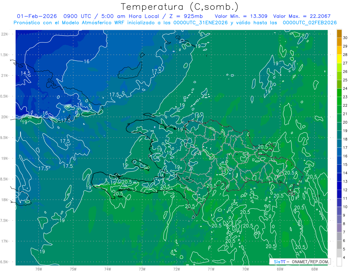Click the 'SisTT - ONAMET/REP.DOM.' logo box
The height and width of the screenshot is (273, 353).
(x=300, y=262)
